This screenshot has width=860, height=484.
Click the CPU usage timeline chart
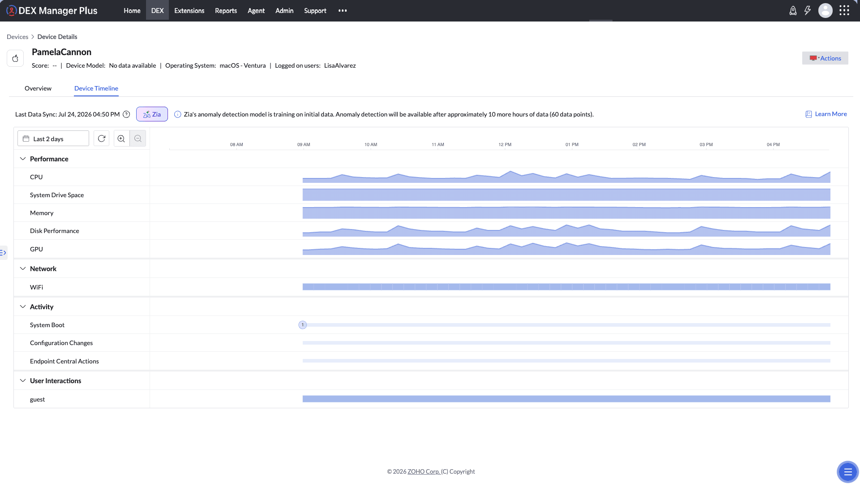click(x=567, y=177)
